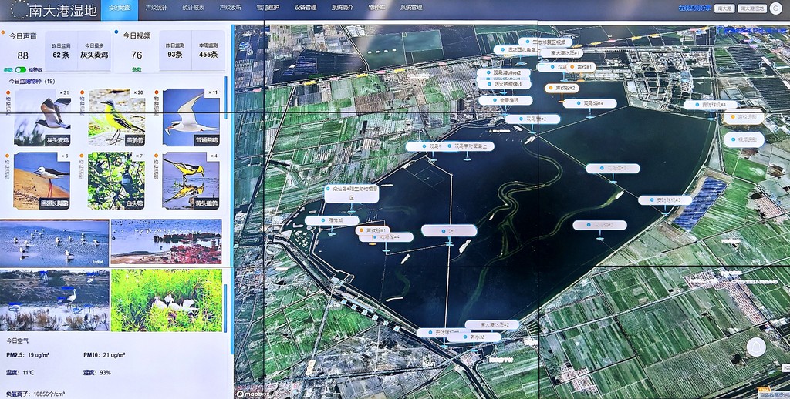Open the 黑翅长脚鹬 species thumbnail
This screenshot has height=399, width=790.
click(42, 181)
